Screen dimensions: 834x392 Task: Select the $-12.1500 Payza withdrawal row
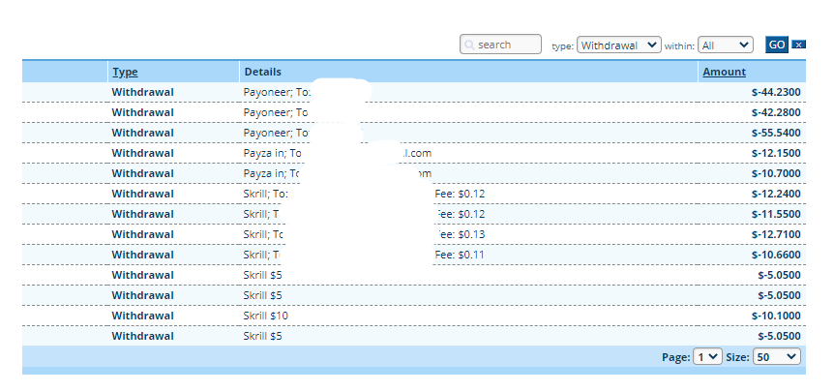point(414,153)
